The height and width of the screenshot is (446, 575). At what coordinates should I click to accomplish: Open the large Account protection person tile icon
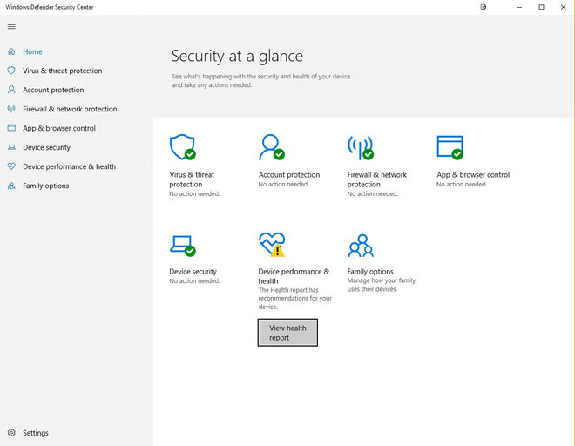(x=272, y=147)
